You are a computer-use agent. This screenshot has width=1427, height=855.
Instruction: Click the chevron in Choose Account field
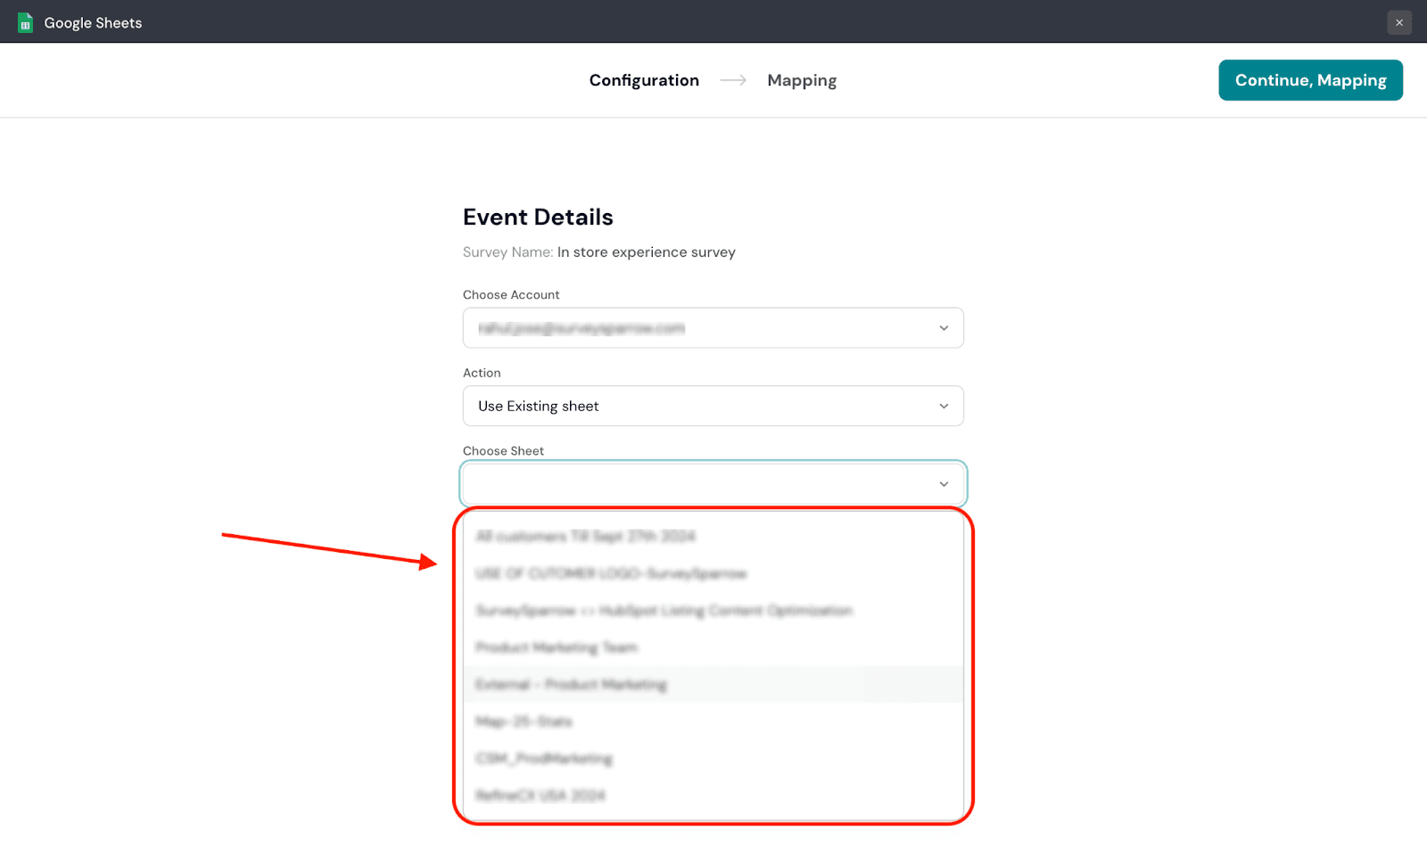[x=944, y=328]
